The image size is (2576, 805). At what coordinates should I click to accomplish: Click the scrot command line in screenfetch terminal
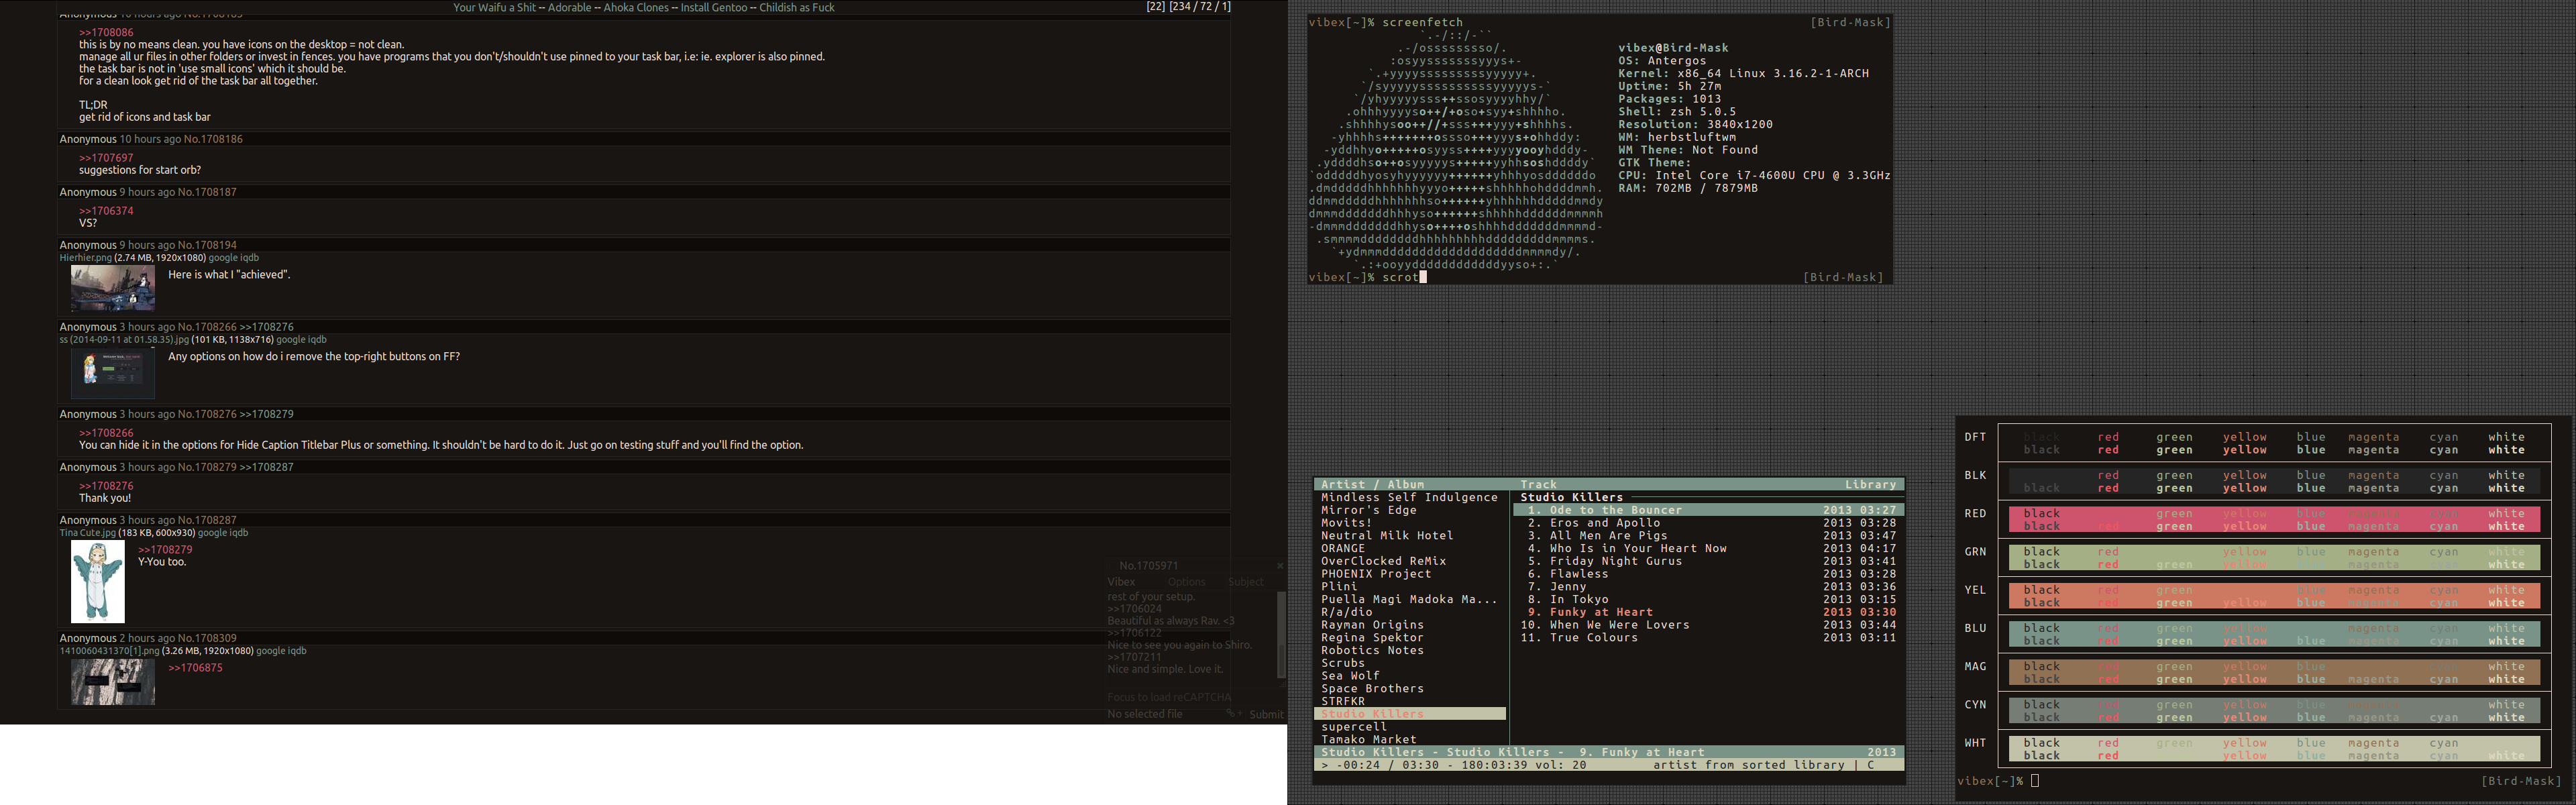pos(1596,277)
